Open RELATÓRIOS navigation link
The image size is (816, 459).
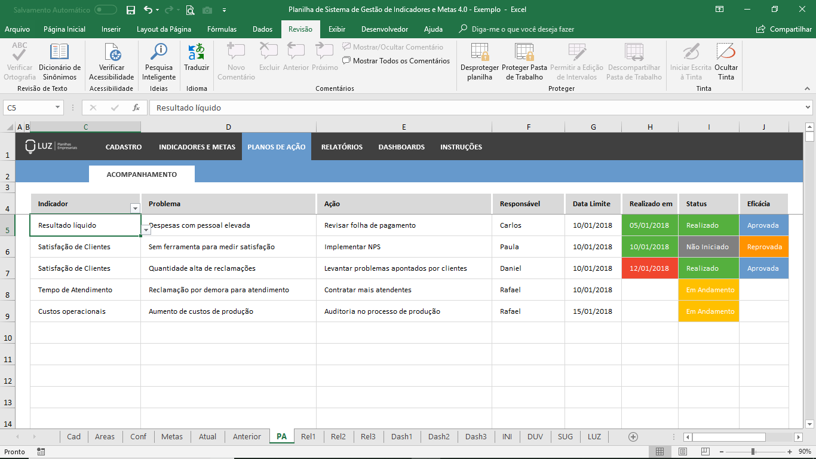342,147
